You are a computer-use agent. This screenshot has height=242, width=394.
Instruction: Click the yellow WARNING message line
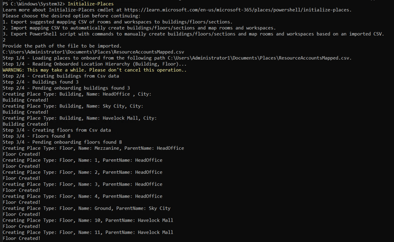[x=94, y=70]
